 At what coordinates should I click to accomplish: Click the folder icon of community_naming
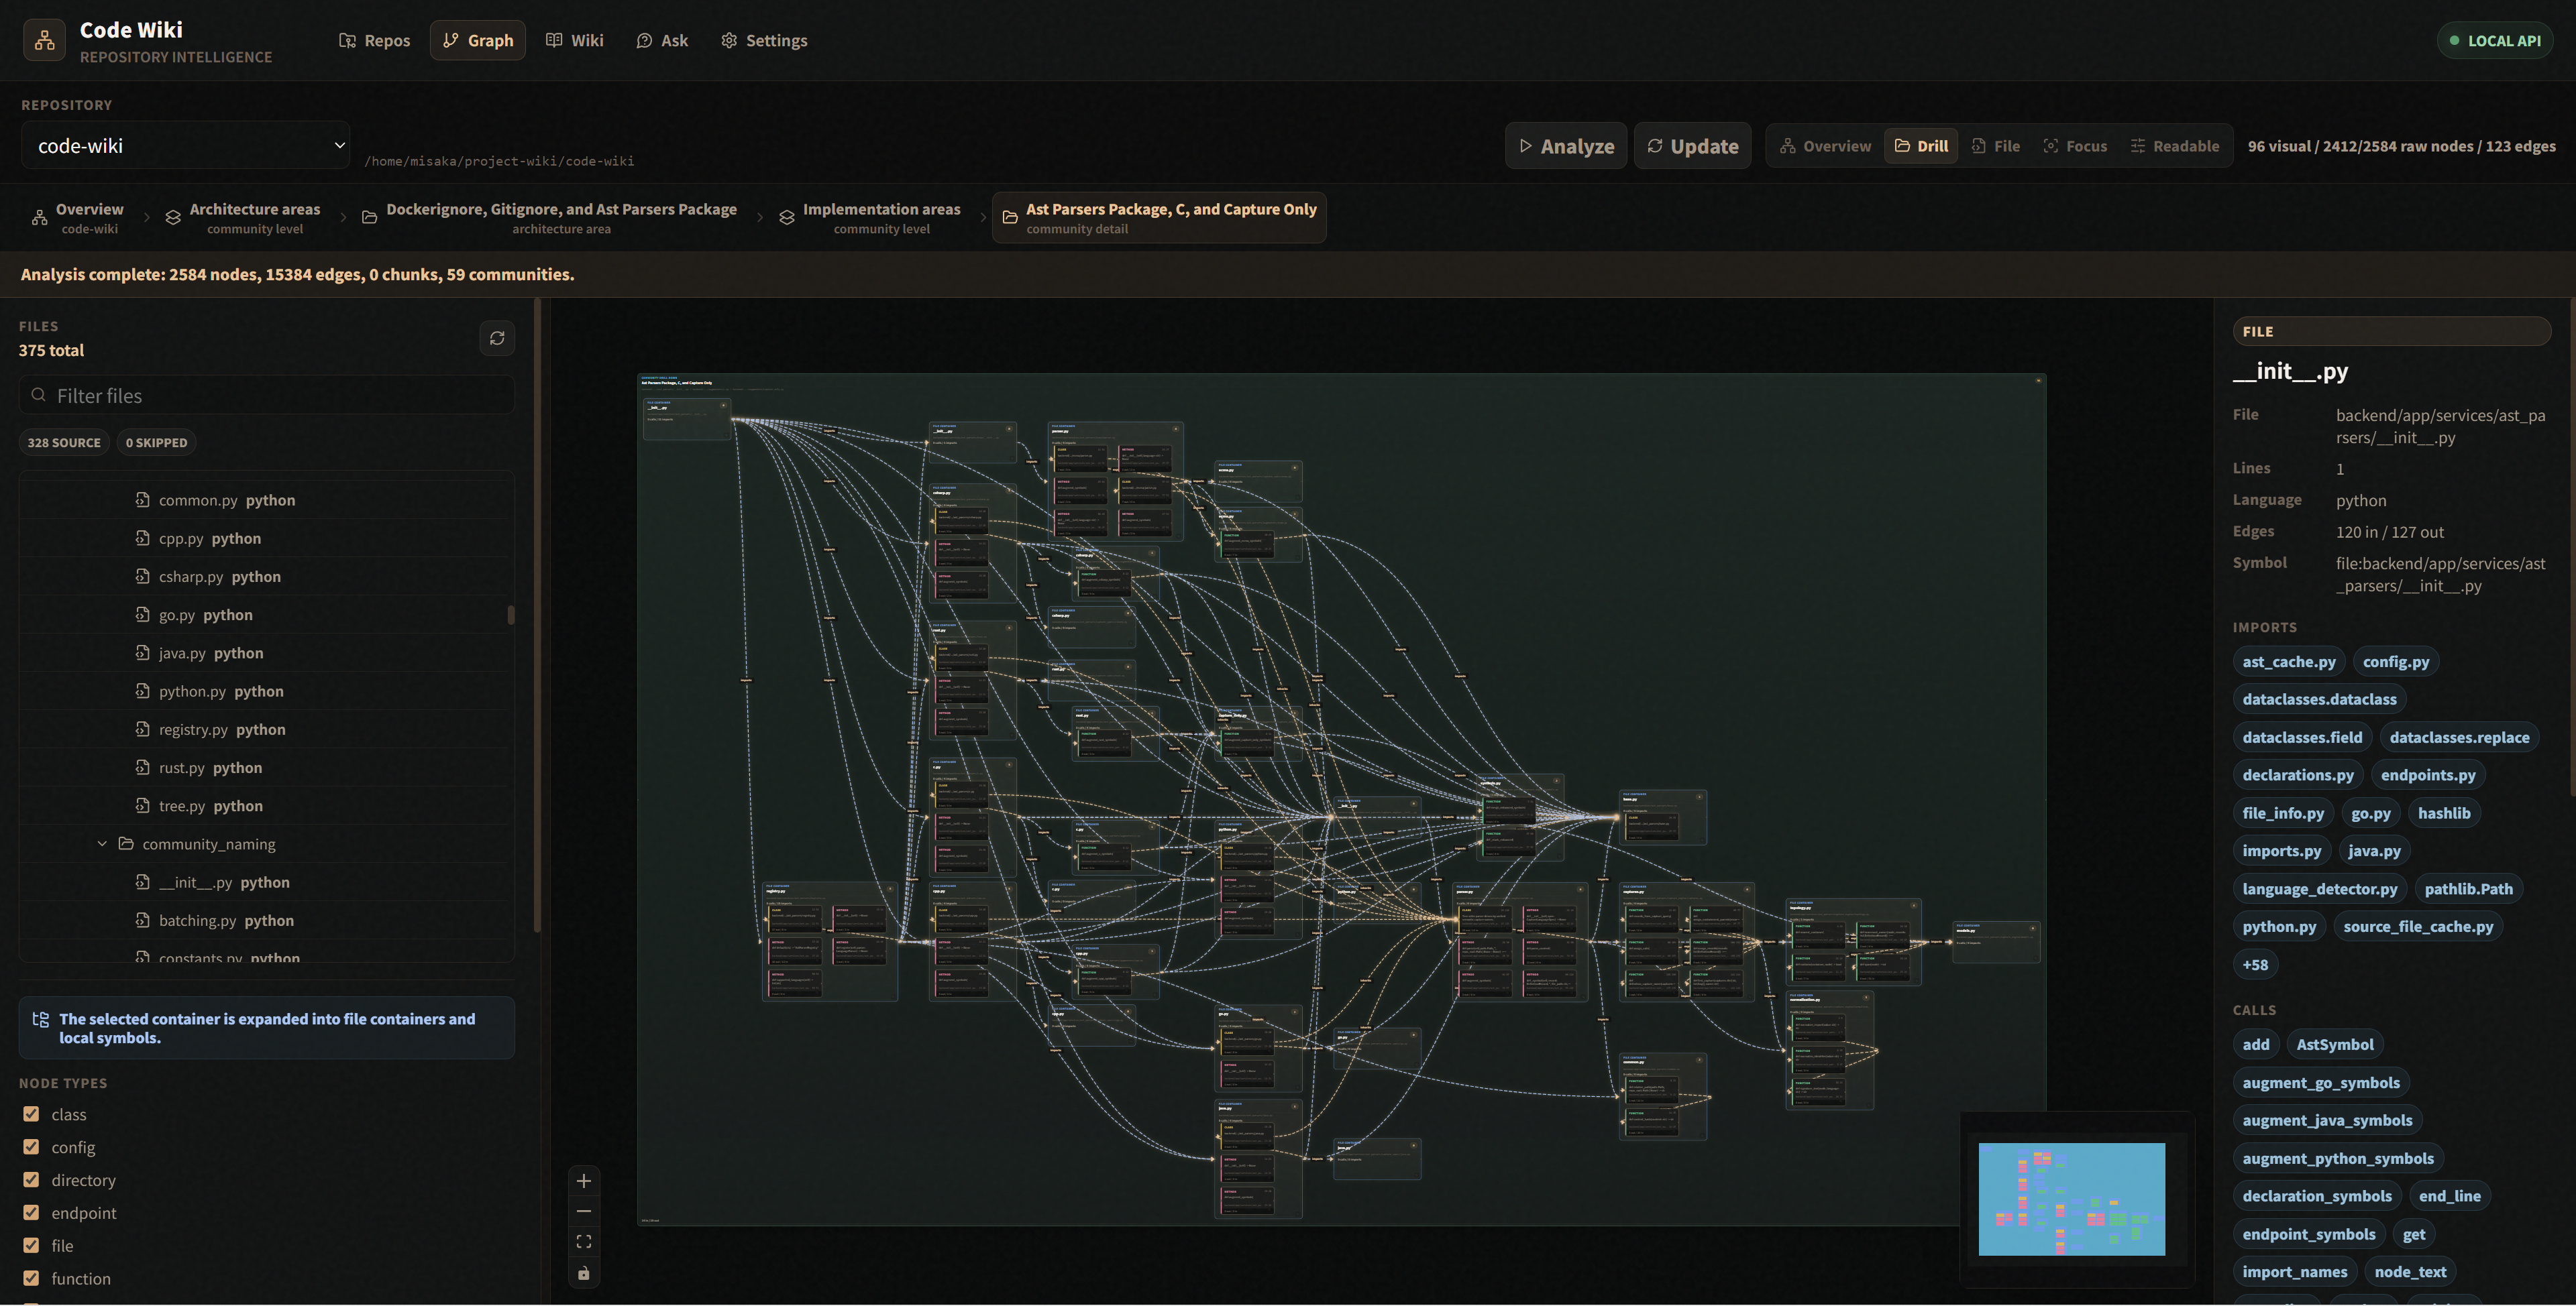coord(126,844)
